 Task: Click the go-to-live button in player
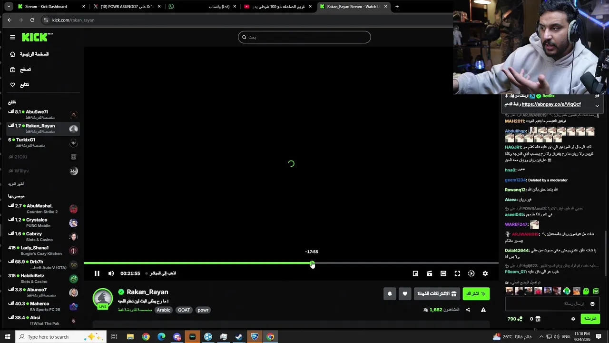coord(161,273)
